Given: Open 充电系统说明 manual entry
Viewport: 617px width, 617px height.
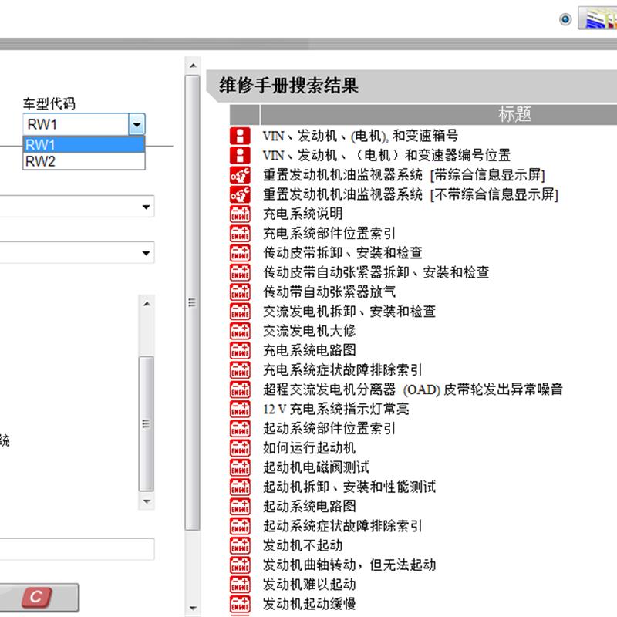Looking at the screenshot, I should coord(302,214).
